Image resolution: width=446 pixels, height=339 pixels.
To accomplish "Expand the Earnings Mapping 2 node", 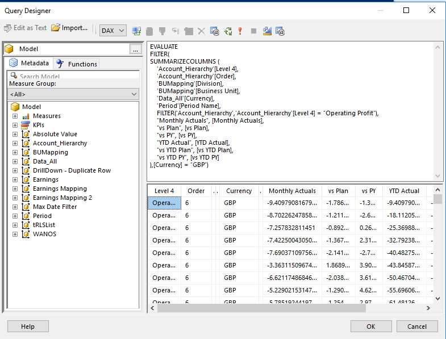I will [15, 198].
